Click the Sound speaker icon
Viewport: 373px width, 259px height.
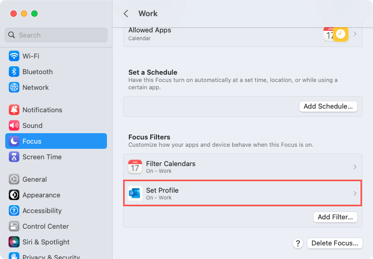[x=14, y=125]
